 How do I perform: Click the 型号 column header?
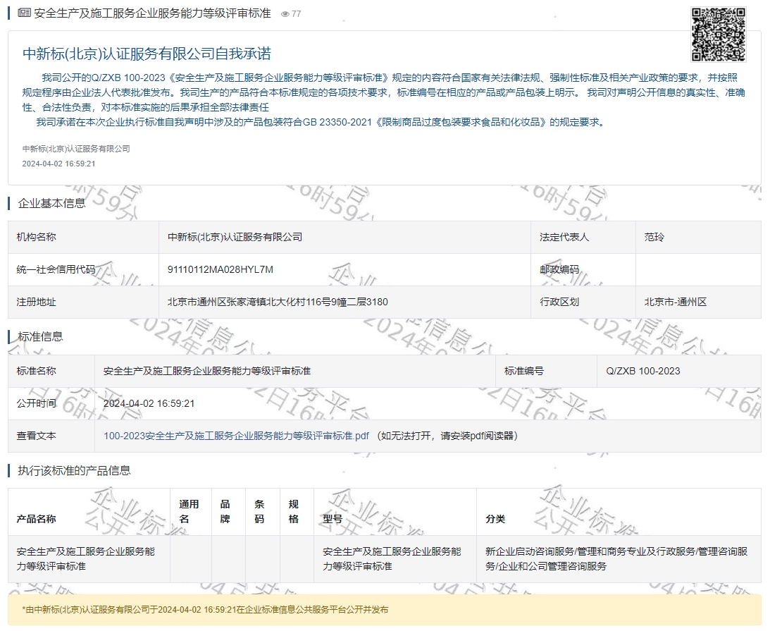coord(395,512)
